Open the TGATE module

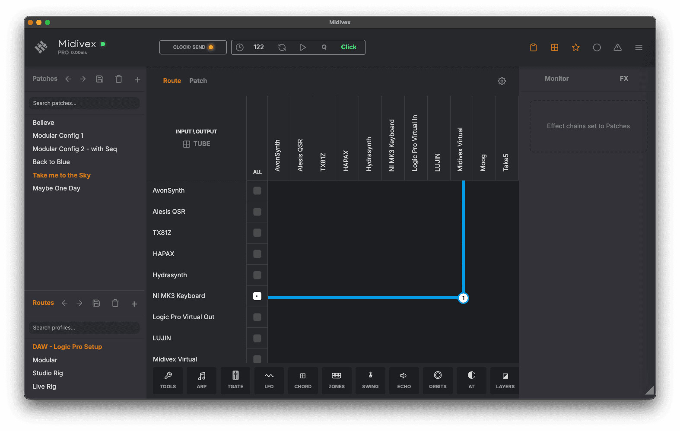[235, 380]
